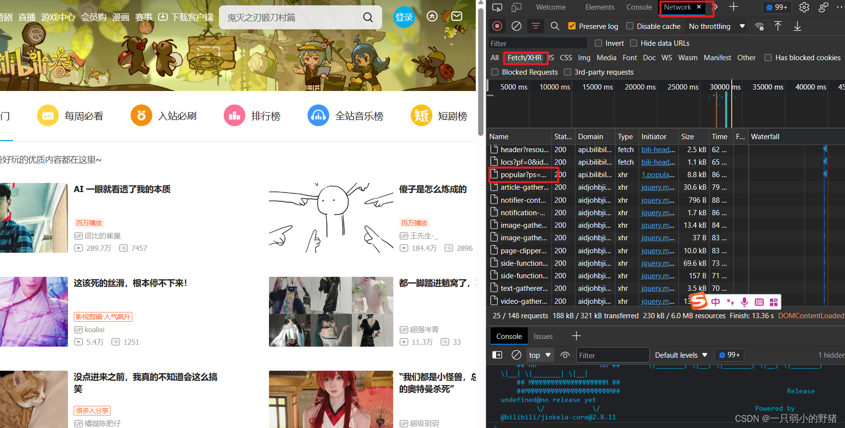
Task: Open the 游戏中心 navigation link
Action: click(58, 17)
